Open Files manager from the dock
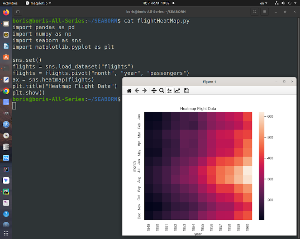The width and height of the screenshot is (300, 239). tap(6, 23)
